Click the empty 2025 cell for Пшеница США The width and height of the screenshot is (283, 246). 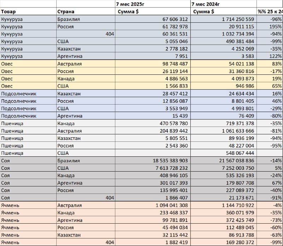click(153, 153)
